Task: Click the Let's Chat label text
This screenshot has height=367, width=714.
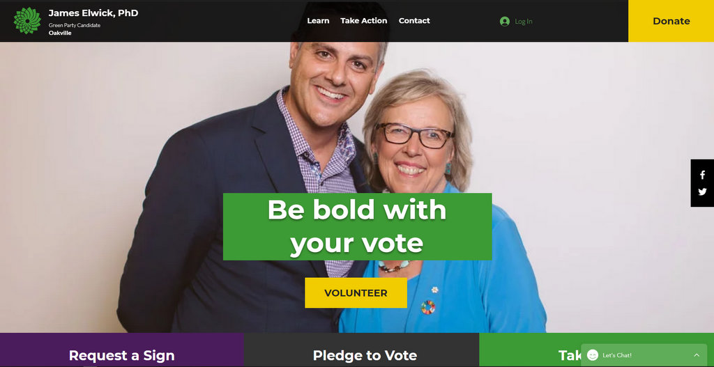Action: tap(617, 355)
